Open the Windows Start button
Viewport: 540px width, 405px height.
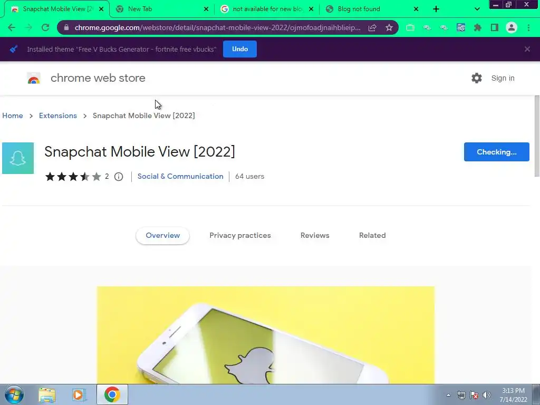click(x=14, y=394)
